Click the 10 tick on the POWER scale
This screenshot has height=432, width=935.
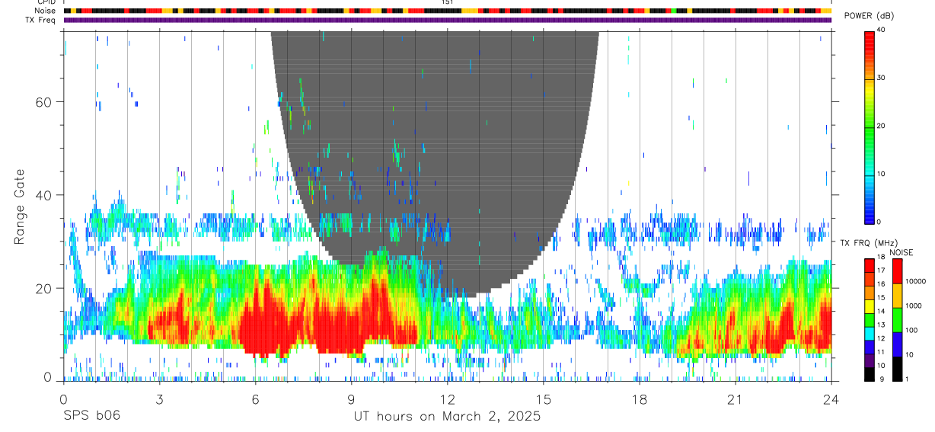click(880, 174)
